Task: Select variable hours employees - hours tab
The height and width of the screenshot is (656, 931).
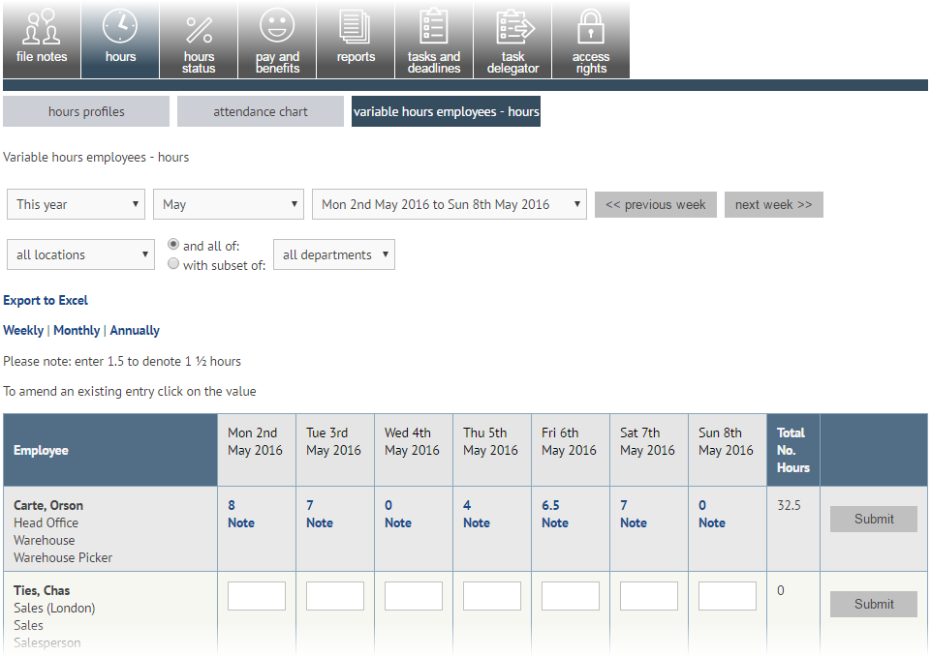Action: coord(446,111)
